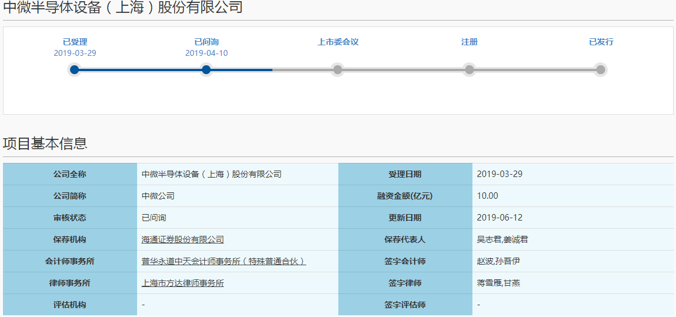Click the 评估机构 header cell
This screenshot has height=317, width=676.
pos(70,305)
